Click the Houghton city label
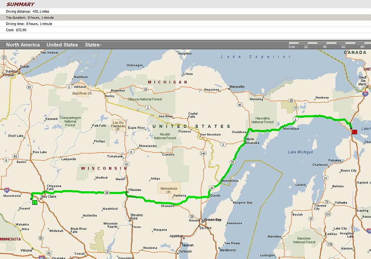The height and width of the screenshot is (259, 371). (185, 54)
